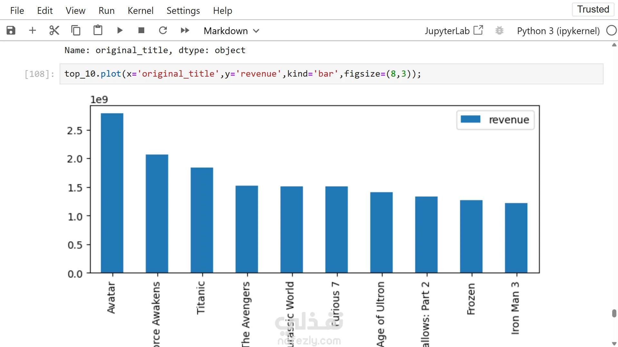Insert a new cell with the plus icon
This screenshot has height=347, width=618.
[x=33, y=31]
